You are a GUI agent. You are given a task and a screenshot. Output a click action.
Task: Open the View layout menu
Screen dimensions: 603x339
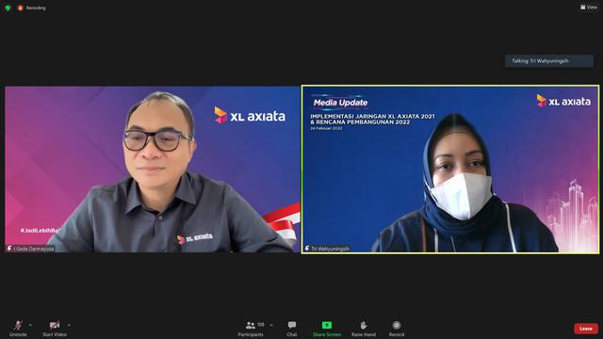(x=589, y=8)
